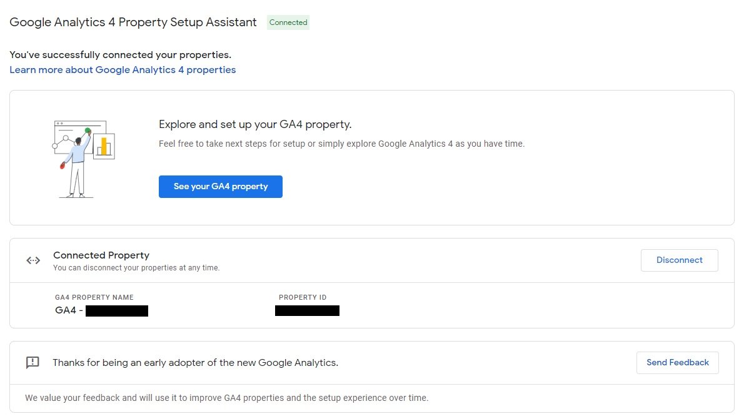Click the 'disconnect at any time' subtitle
The image size is (739, 419).
point(136,268)
